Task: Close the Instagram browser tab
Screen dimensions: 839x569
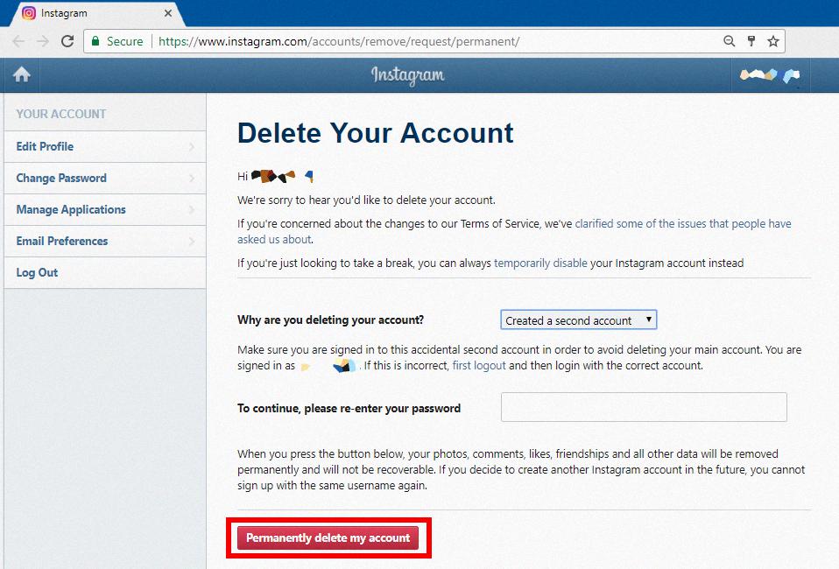Action: [168, 13]
